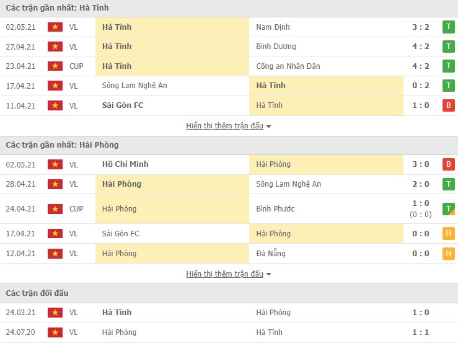Click the T badge for Hải Phòng vs Bình Phước
Screen dimensions: 458x343
(447, 209)
